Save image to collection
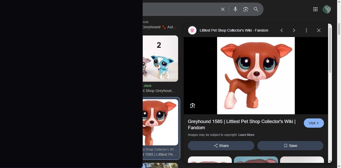 point(290,146)
